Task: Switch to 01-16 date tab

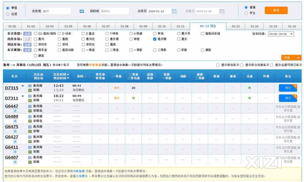Action: [x=292, y=26]
